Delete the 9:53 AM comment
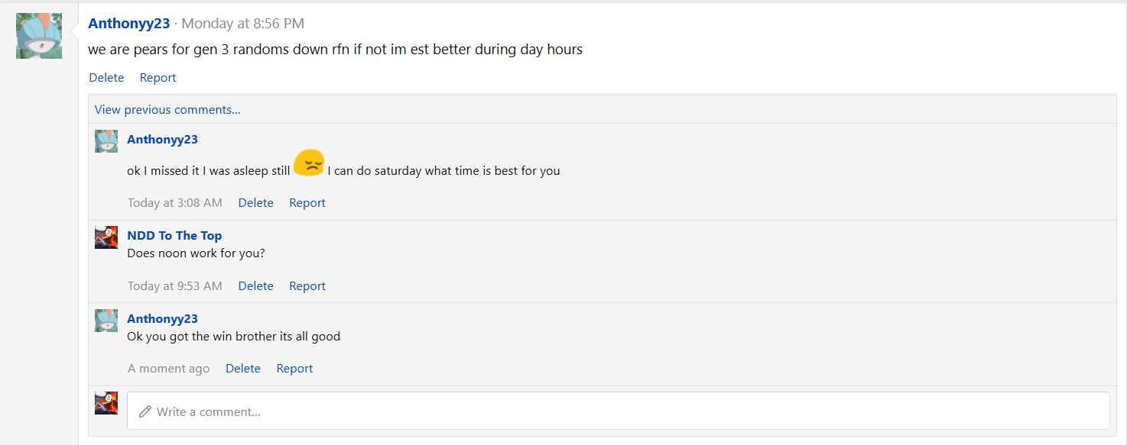 [255, 285]
